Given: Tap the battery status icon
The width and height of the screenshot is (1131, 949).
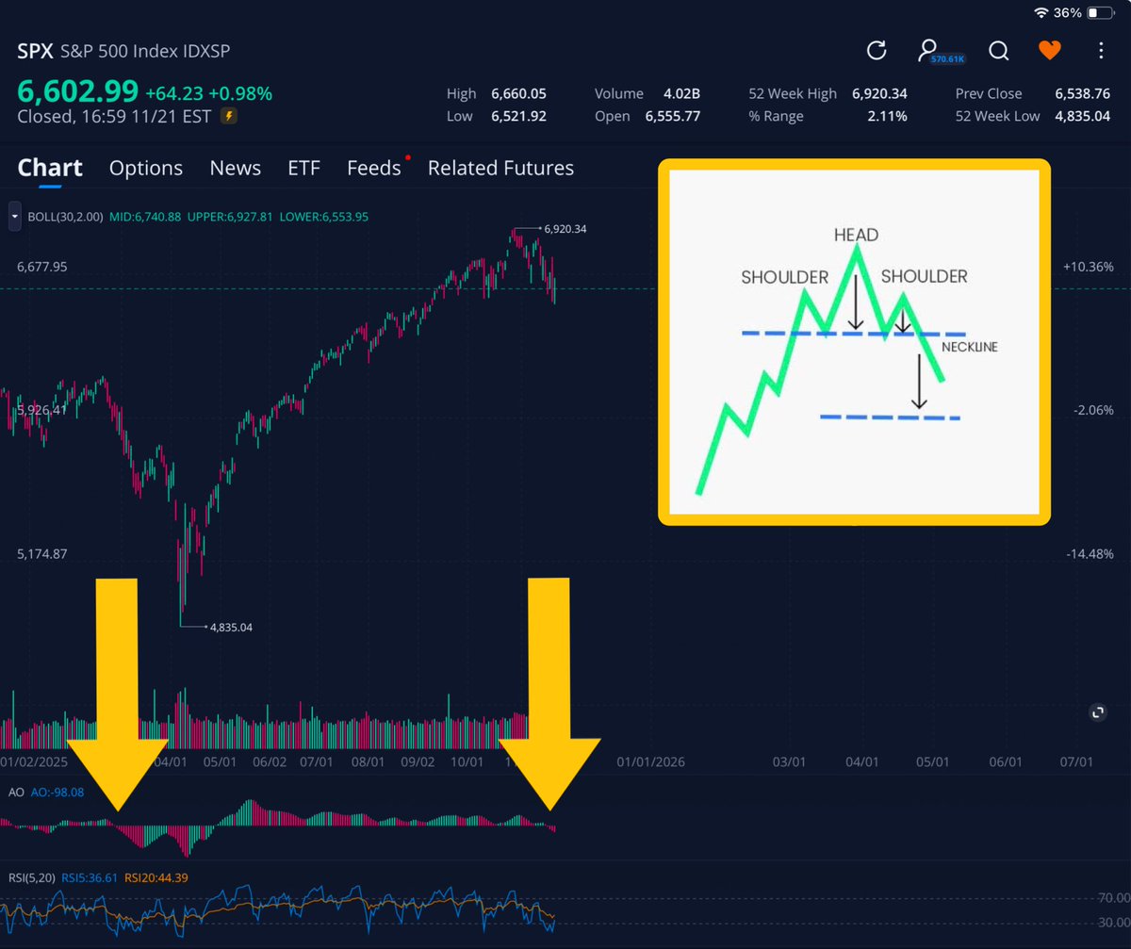Looking at the screenshot, I should click(1099, 13).
